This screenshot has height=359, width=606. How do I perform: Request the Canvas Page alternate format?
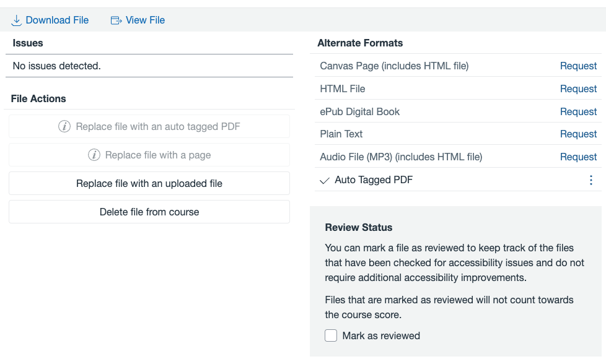(578, 66)
